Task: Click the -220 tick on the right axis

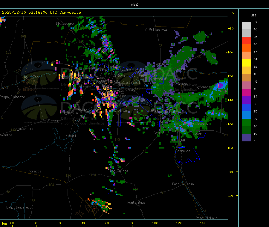Action: (x=230, y=196)
